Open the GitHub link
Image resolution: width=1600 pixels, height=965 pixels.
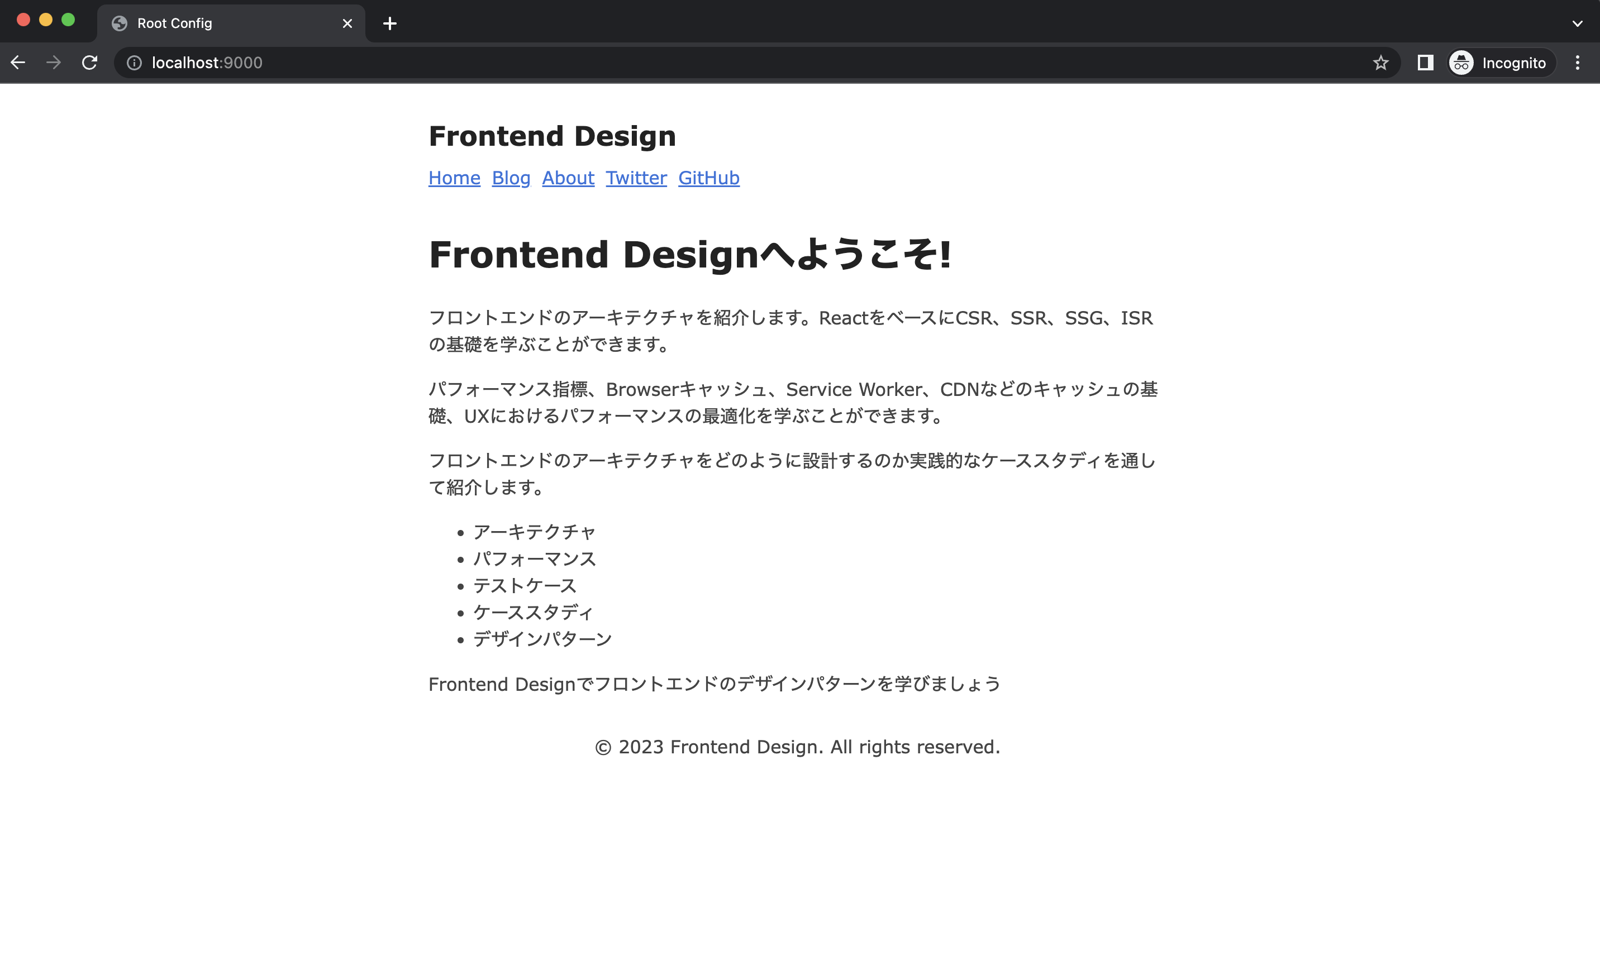pos(709,178)
